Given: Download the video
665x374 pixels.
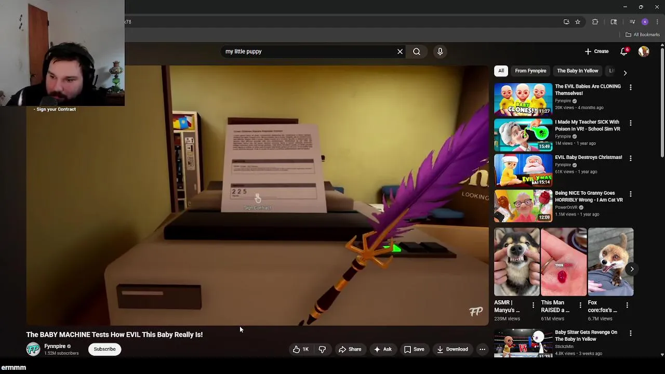Looking at the screenshot, I should click(x=453, y=349).
